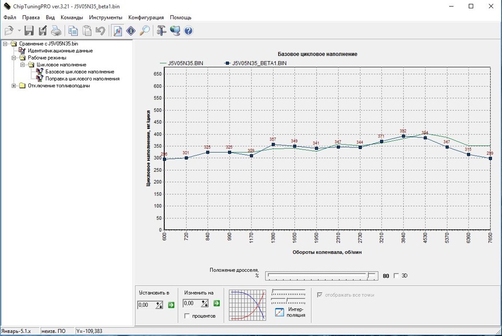The width and height of the screenshot is (502, 336).
Task: Click the magnifying glass search icon
Action: [144, 31]
